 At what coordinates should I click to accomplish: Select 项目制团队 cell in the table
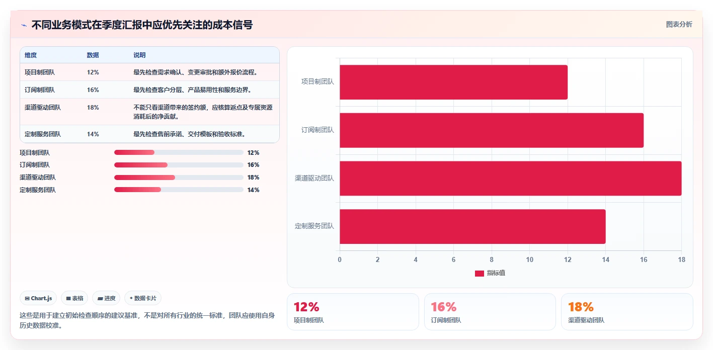pos(40,72)
